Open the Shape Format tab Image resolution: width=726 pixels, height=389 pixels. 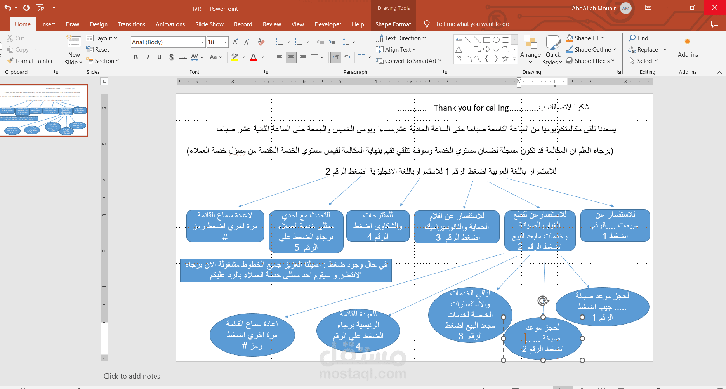pos(393,24)
